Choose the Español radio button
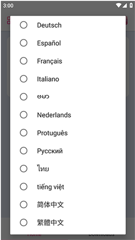135x240 pixels. [24, 43]
